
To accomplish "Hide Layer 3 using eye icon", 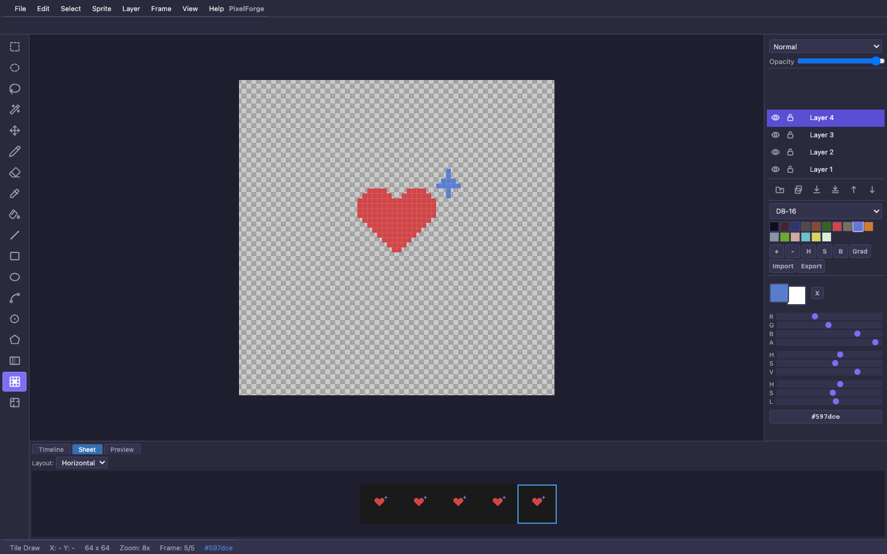I will pos(776,135).
